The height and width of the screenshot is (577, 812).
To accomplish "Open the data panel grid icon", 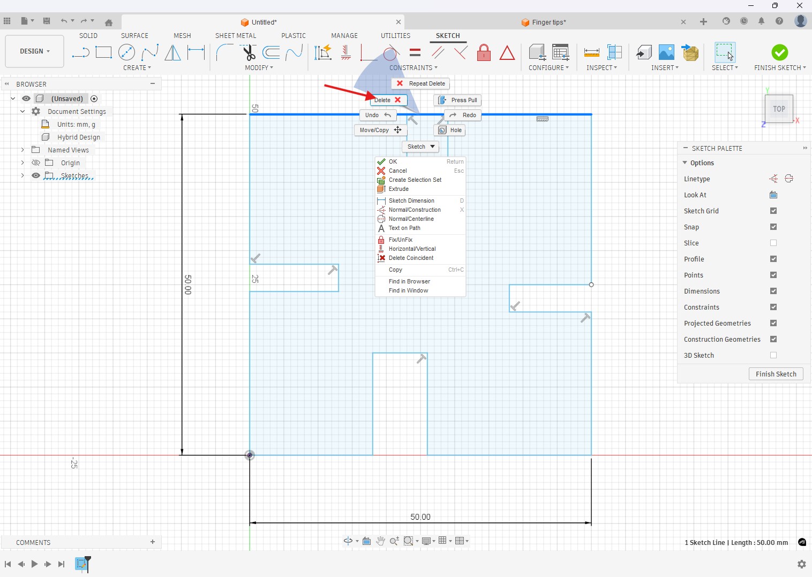I will (7, 21).
